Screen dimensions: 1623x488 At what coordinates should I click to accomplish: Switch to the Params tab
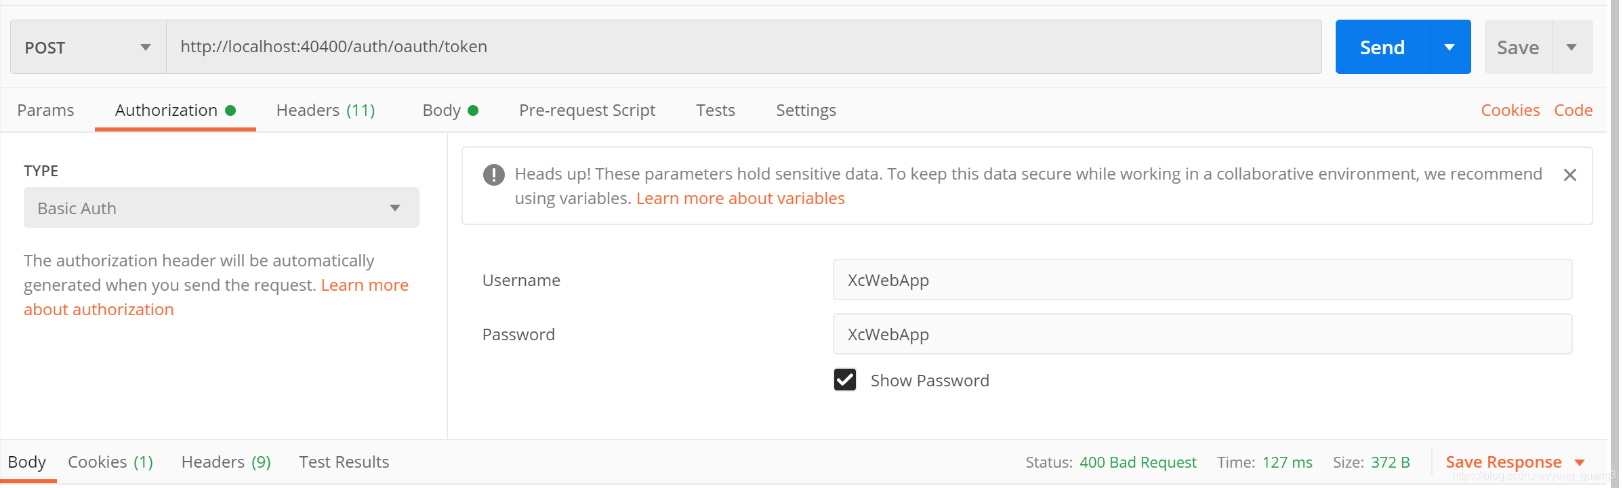click(x=45, y=110)
